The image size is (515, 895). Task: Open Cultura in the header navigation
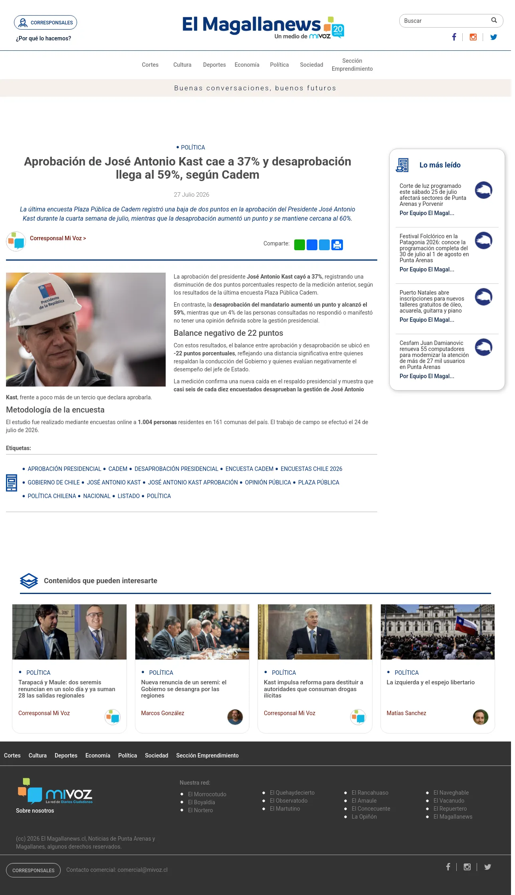pos(182,65)
